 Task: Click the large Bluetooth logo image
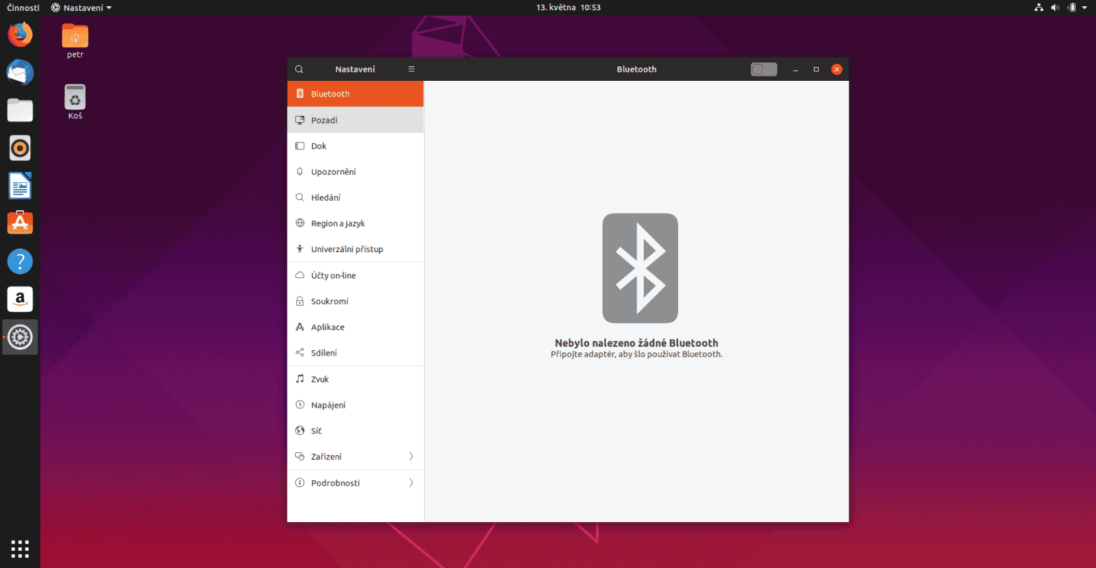[x=640, y=268]
